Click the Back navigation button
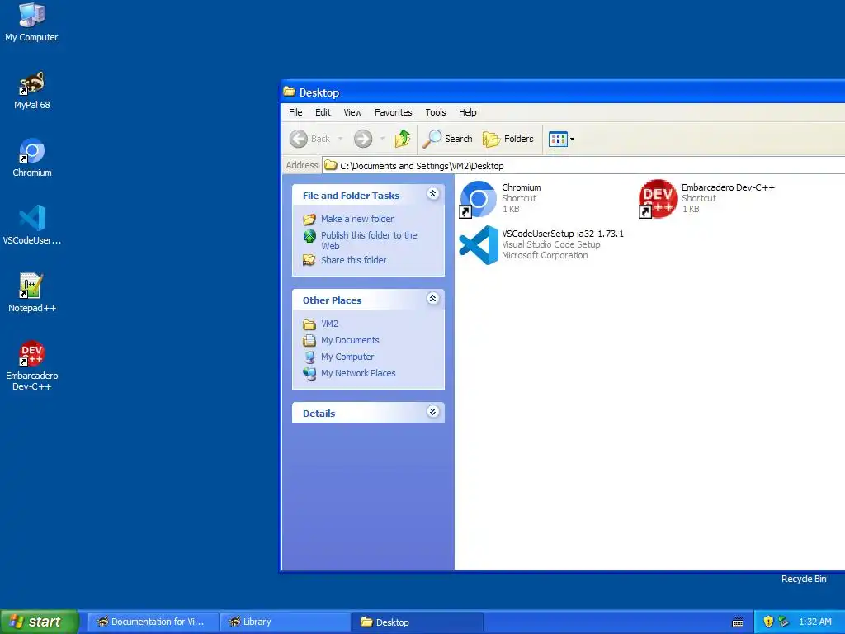The width and height of the screenshot is (845, 634). coord(310,139)
